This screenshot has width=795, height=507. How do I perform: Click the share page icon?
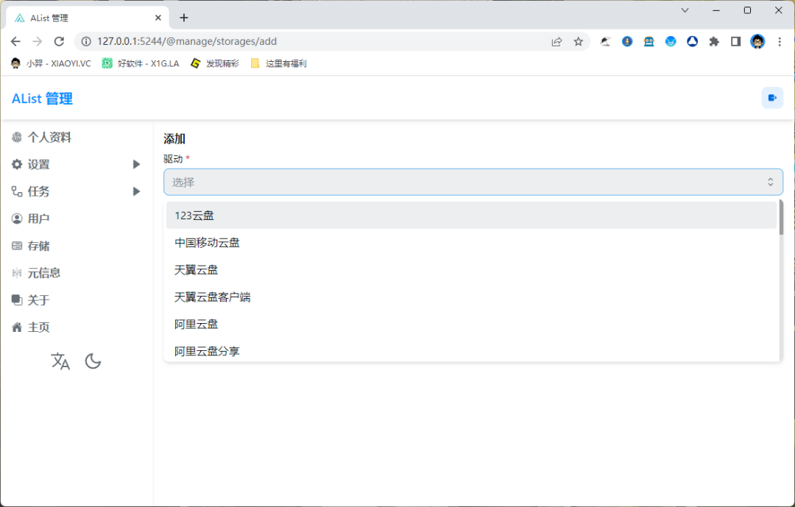coord(556,41)
